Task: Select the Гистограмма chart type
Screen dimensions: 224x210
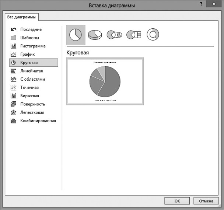Action: tap(33, 46)
